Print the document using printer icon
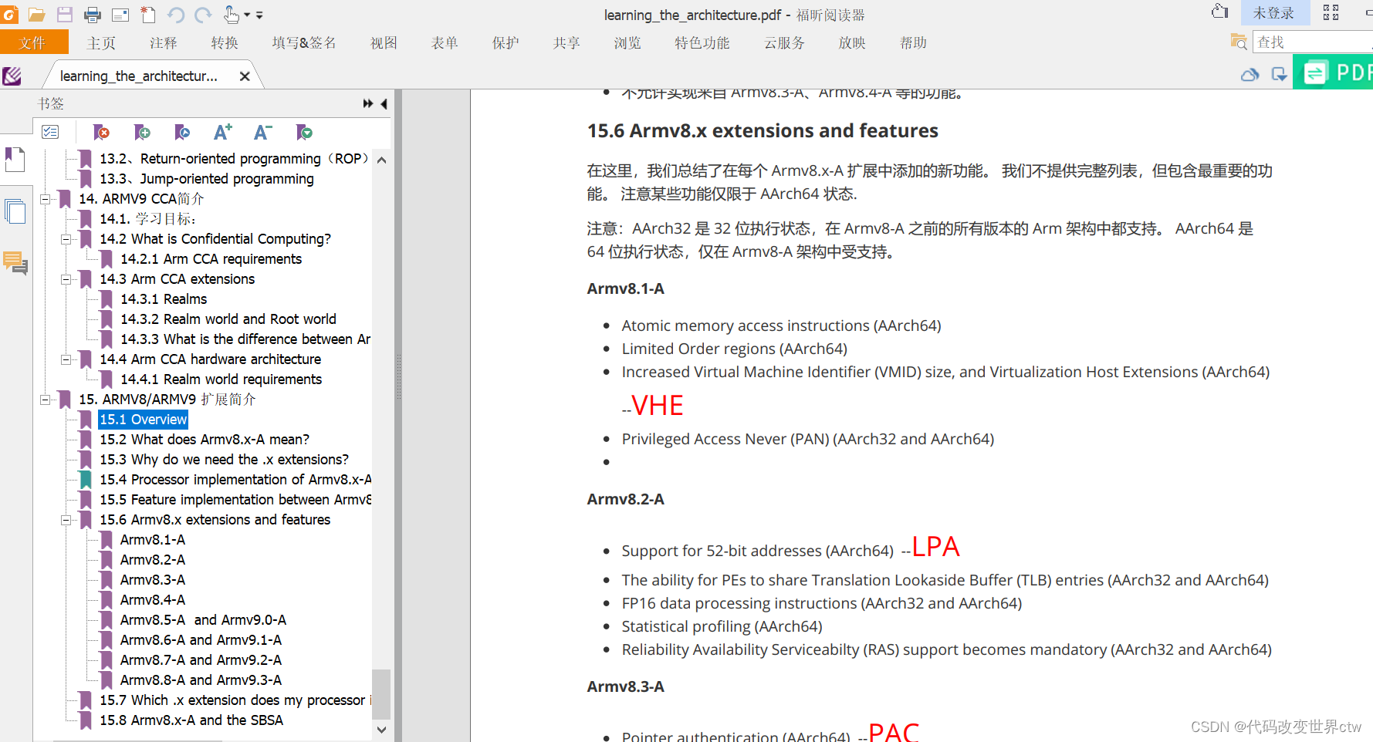Image resolution: width=1373 pixels, height=742 pixels. [x=93, y=14]
